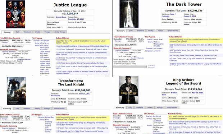This screenshot has height=134, width=223.
Task: Open the August 4, 2017 release date link
Action: 190,16
